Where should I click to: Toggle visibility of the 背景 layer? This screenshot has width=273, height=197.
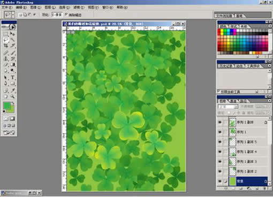pos(220,181)
